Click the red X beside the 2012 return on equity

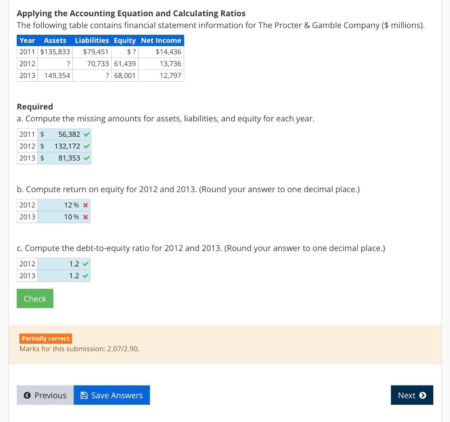point(86,205)
